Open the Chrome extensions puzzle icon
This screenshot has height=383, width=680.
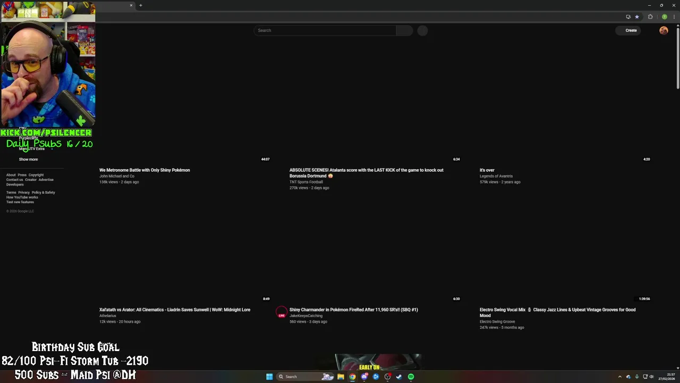click(x=650, y=16)
